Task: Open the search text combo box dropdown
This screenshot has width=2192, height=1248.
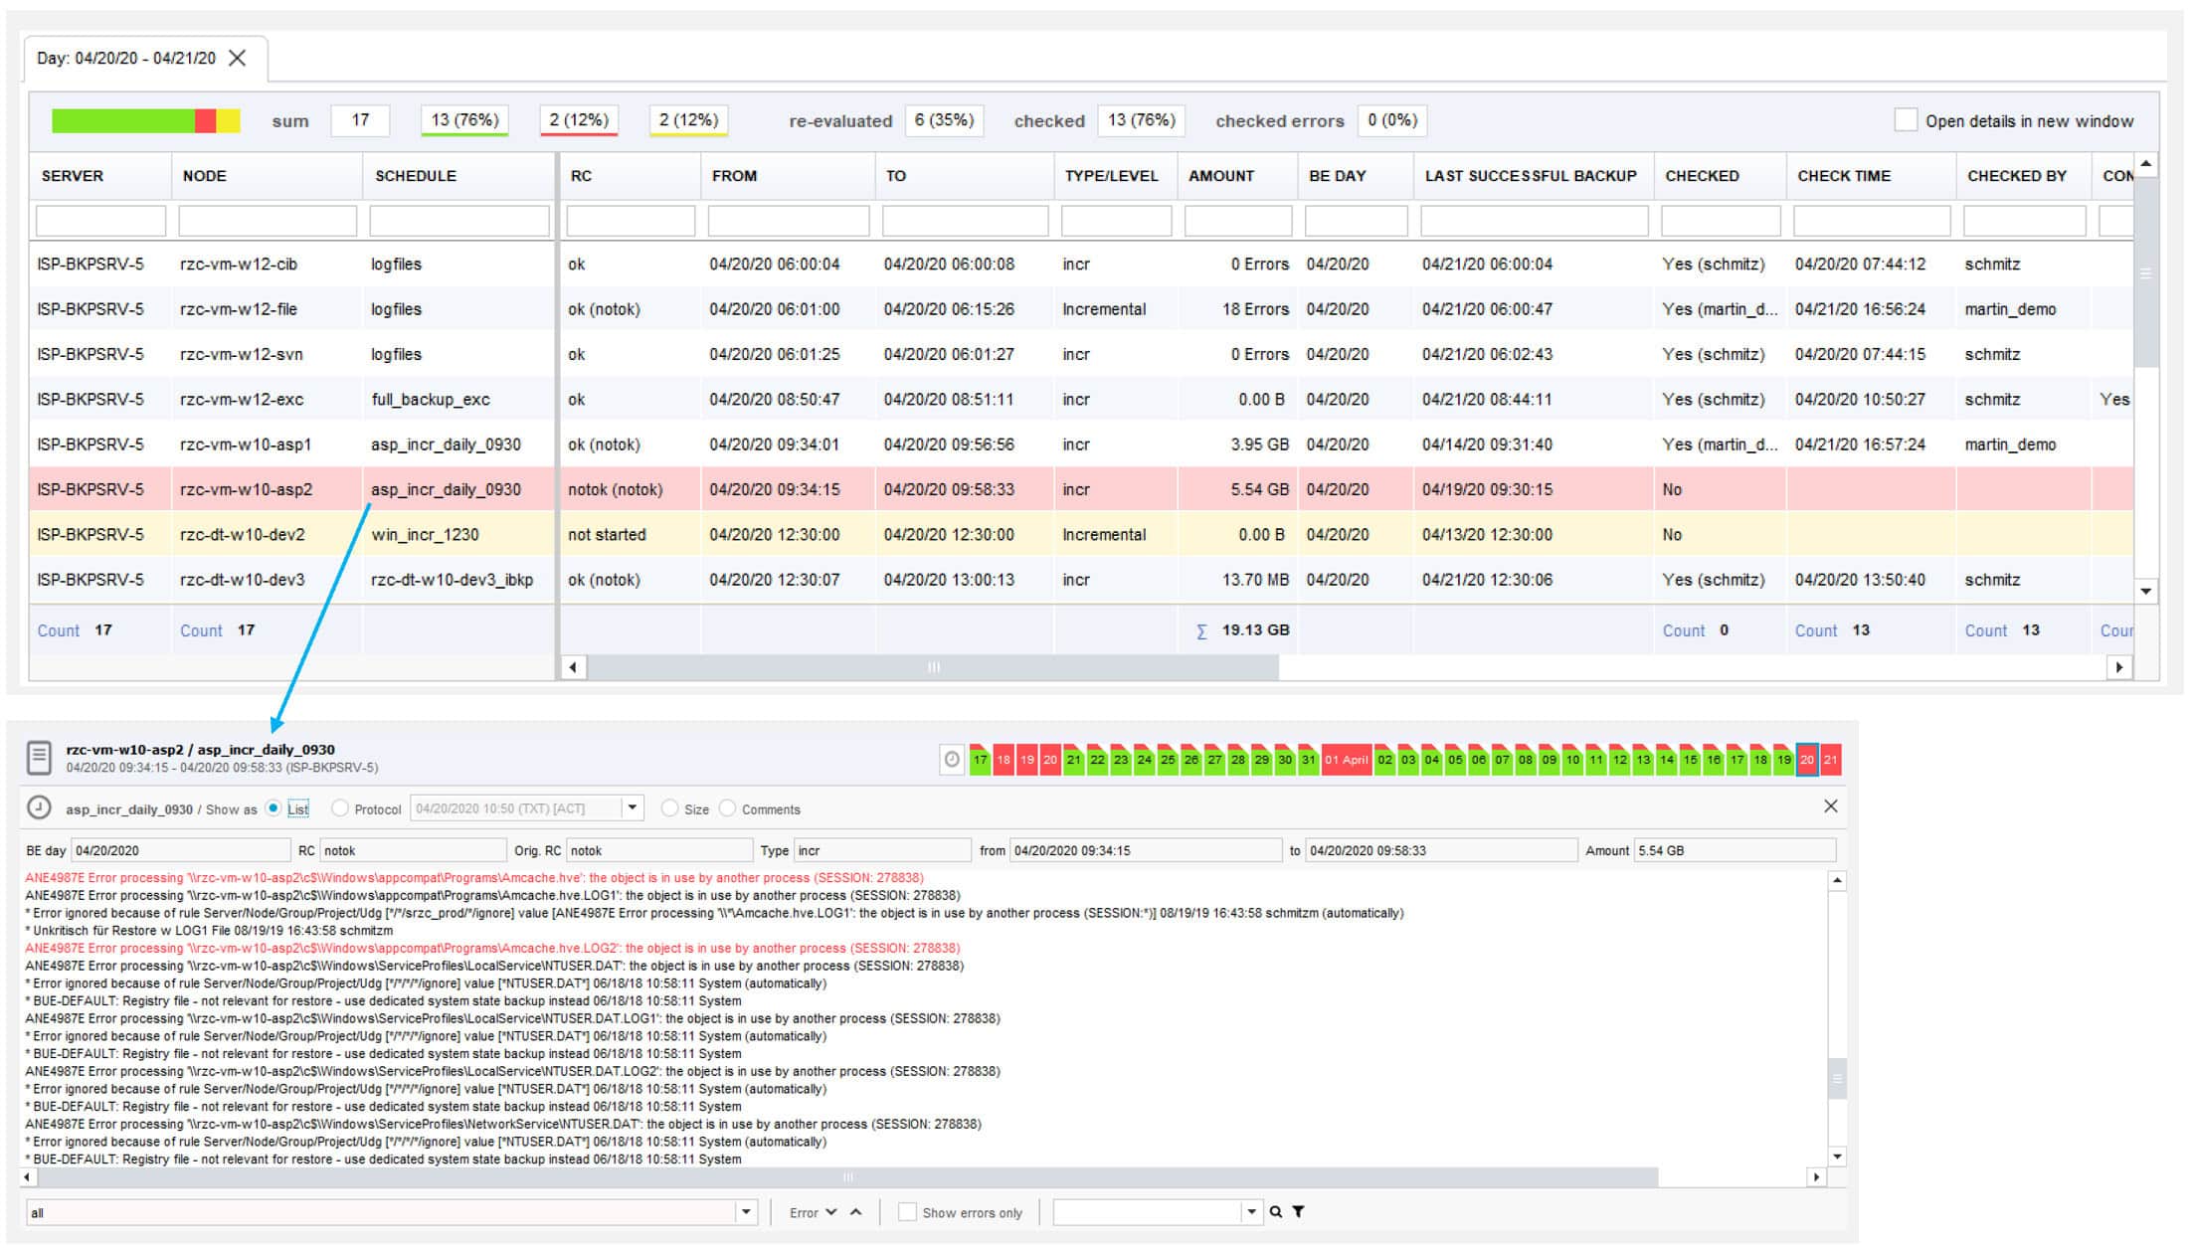Action: click(x=1251, y=1212)
